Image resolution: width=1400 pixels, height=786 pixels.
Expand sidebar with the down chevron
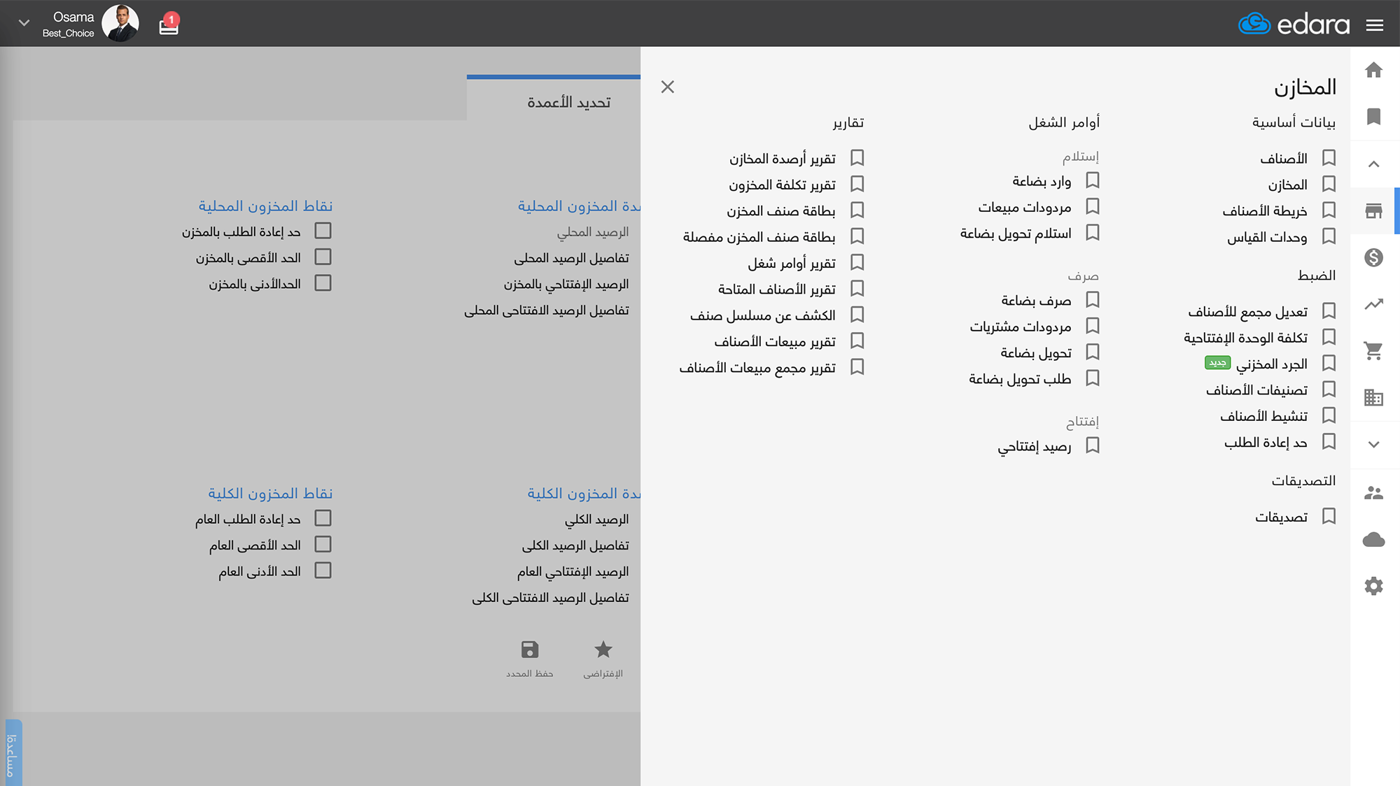1373,444
